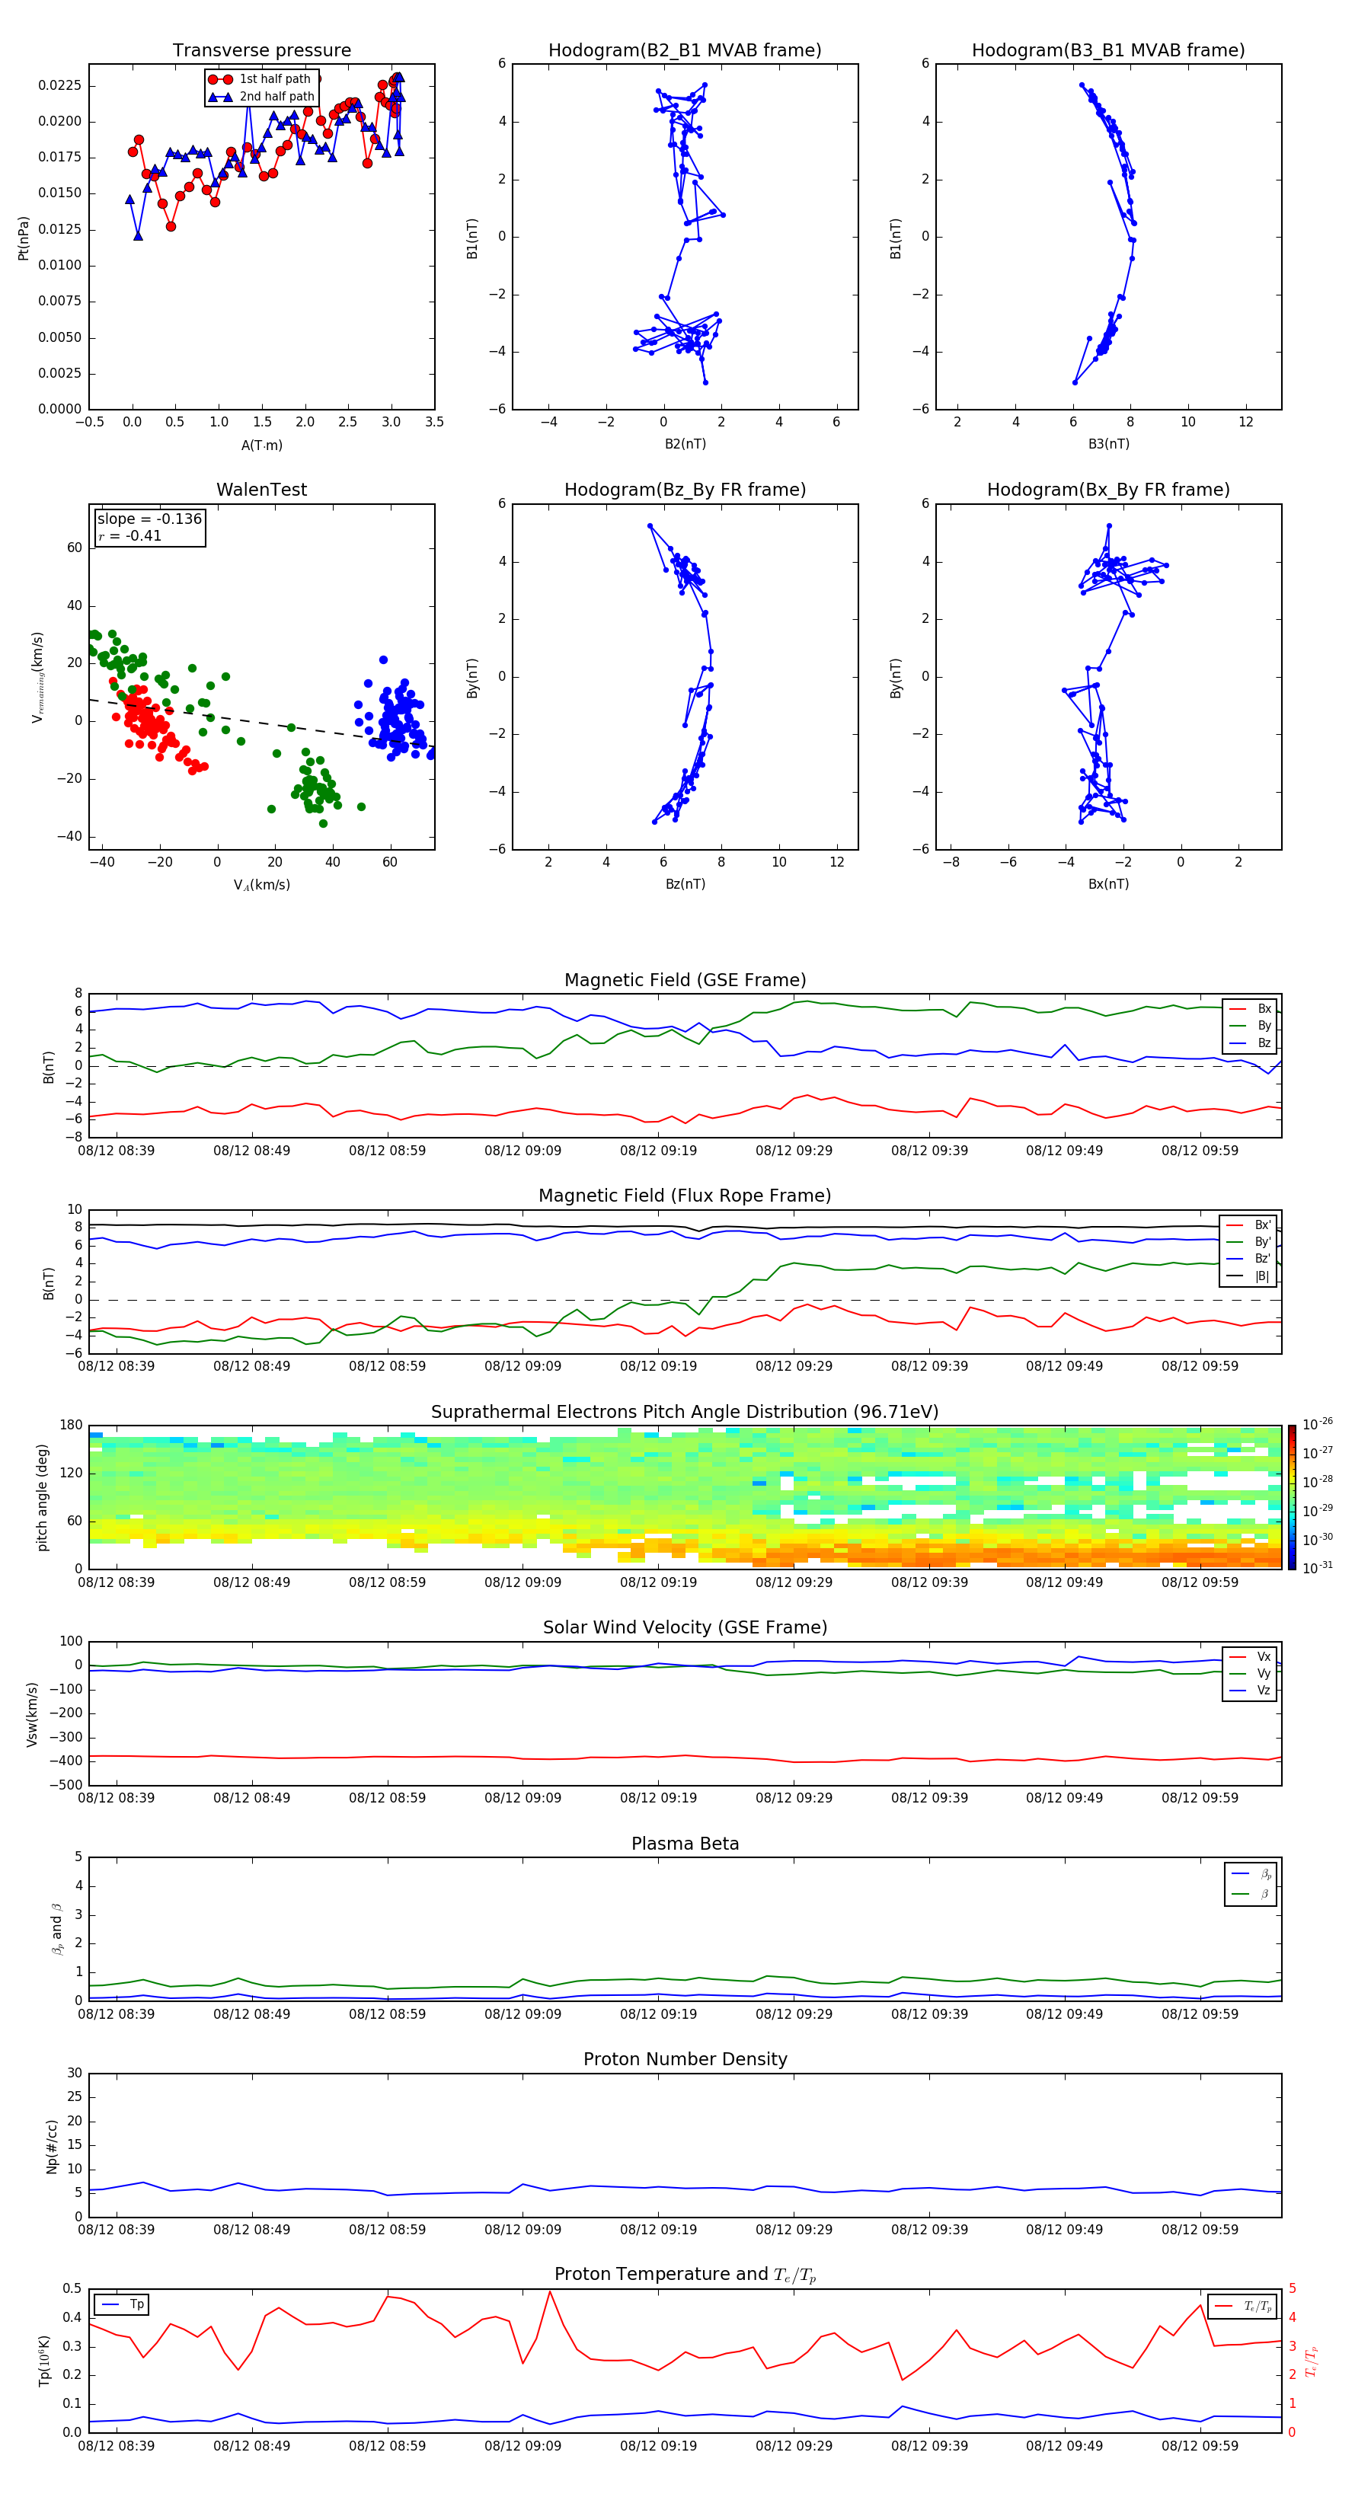Viewport: 1371px width, 2513px height.
Task: Select "Vy" in the velocity legend
Action: click(x=1251, y=1673)
